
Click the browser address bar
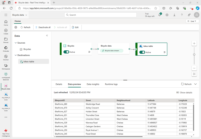click(x=87, y=8)
